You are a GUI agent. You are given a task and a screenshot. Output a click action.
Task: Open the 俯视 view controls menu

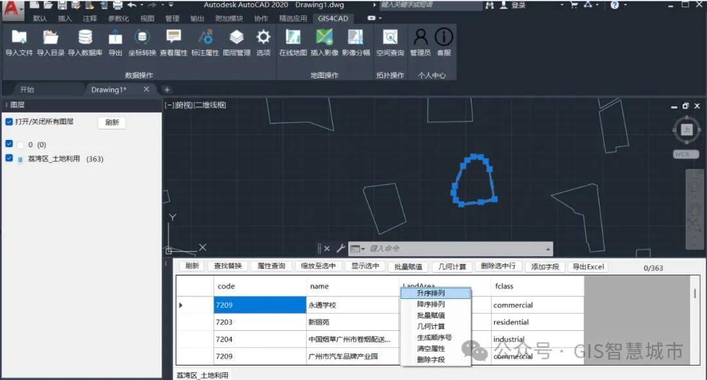(183, 105)
